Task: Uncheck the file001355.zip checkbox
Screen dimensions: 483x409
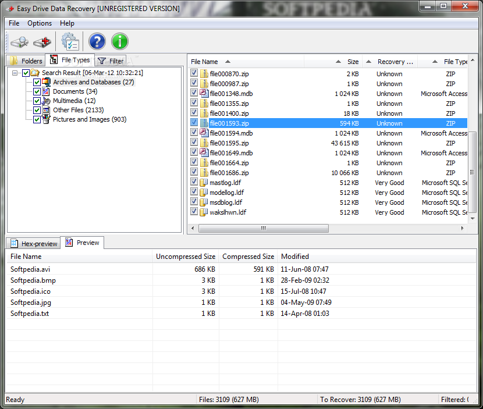Action: coord(194,103)
